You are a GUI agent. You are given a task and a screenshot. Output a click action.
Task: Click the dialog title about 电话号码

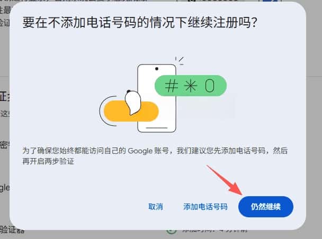[x=140, y=22]
